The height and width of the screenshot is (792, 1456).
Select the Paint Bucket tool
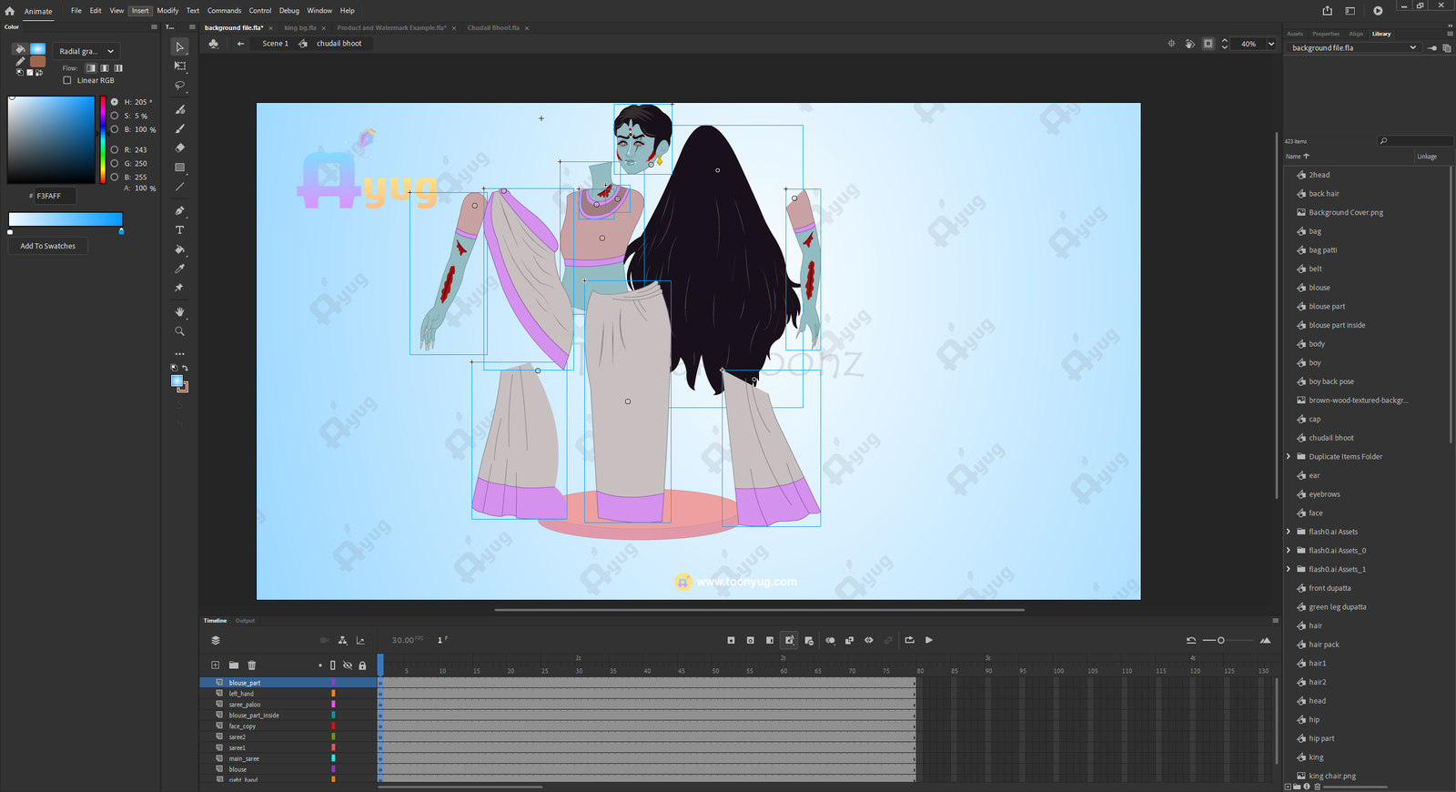tap(180, 249)
